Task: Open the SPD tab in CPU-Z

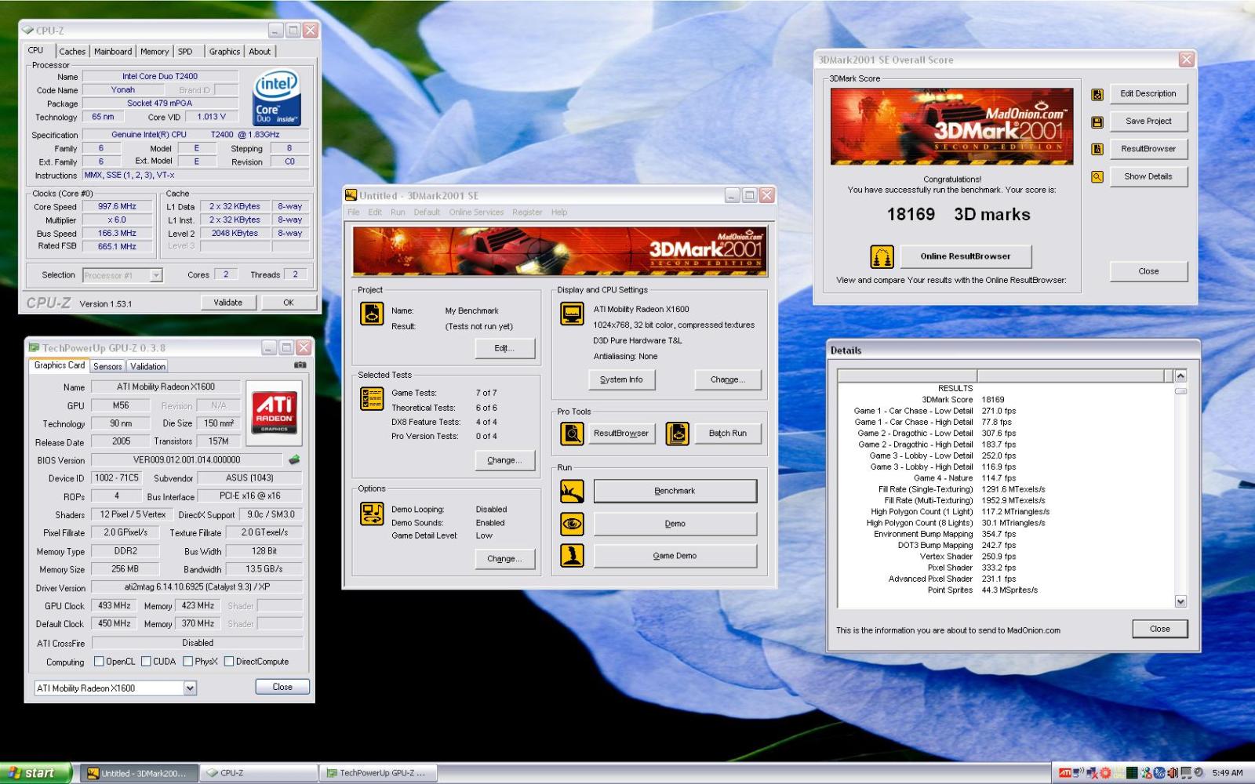Action: coord(185,52)
